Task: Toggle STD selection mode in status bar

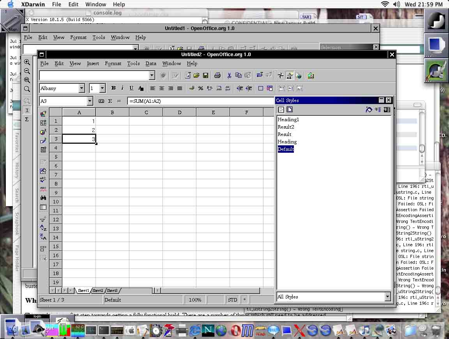Action: [233, 300]
